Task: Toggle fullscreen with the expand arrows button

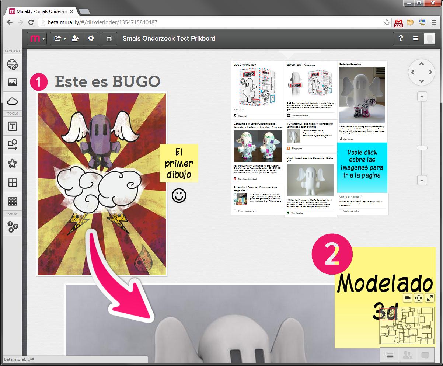Action: 429,298
